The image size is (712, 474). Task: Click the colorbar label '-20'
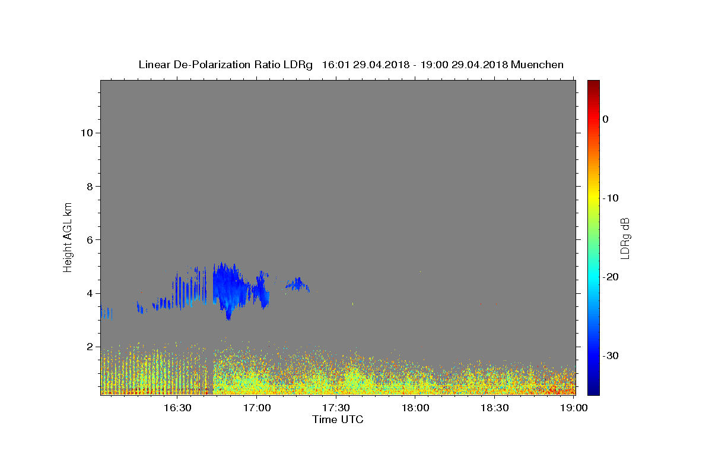tap(611, 277)
